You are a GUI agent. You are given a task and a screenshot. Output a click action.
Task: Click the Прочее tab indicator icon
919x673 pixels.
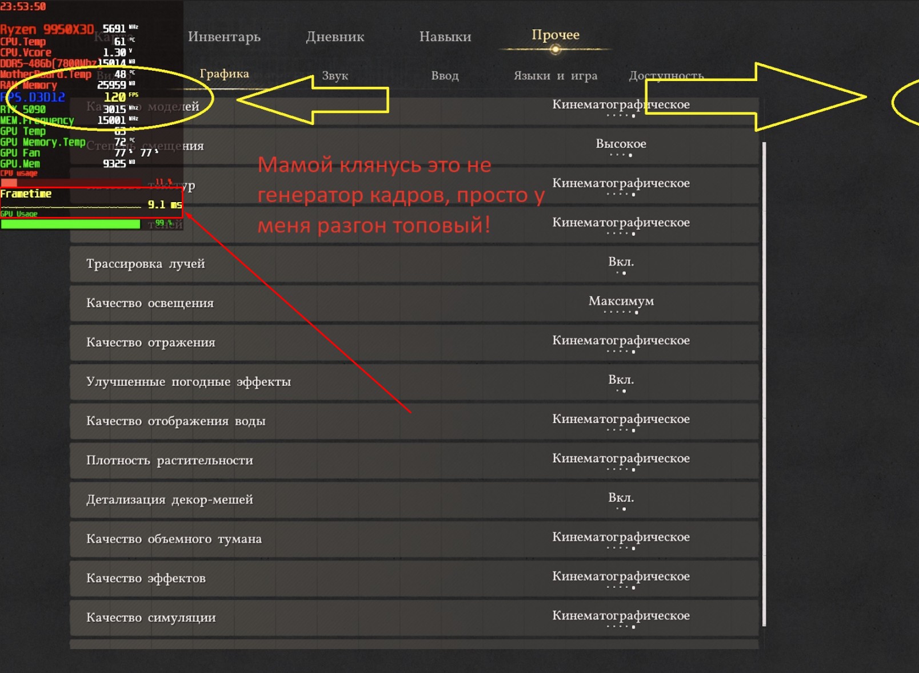coord(555,50)
